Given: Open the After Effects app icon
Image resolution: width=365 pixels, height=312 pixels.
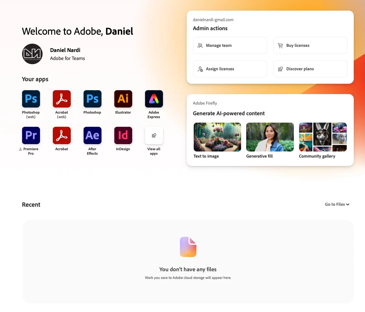Looking at the screenshot, I should tap(93, 135).
